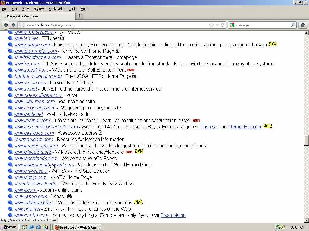
Task: Open the Windows Start menu
Action: (9, 227)
